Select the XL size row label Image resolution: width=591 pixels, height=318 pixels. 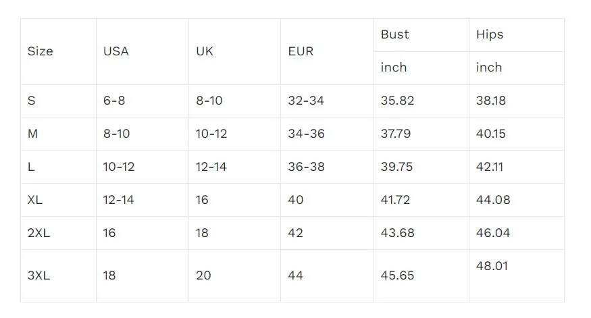(35, 200)
